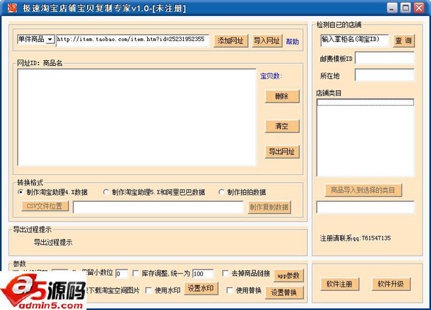Screen dimensions: 431x310
Task: Maximize the window
Action: point(406,8)
